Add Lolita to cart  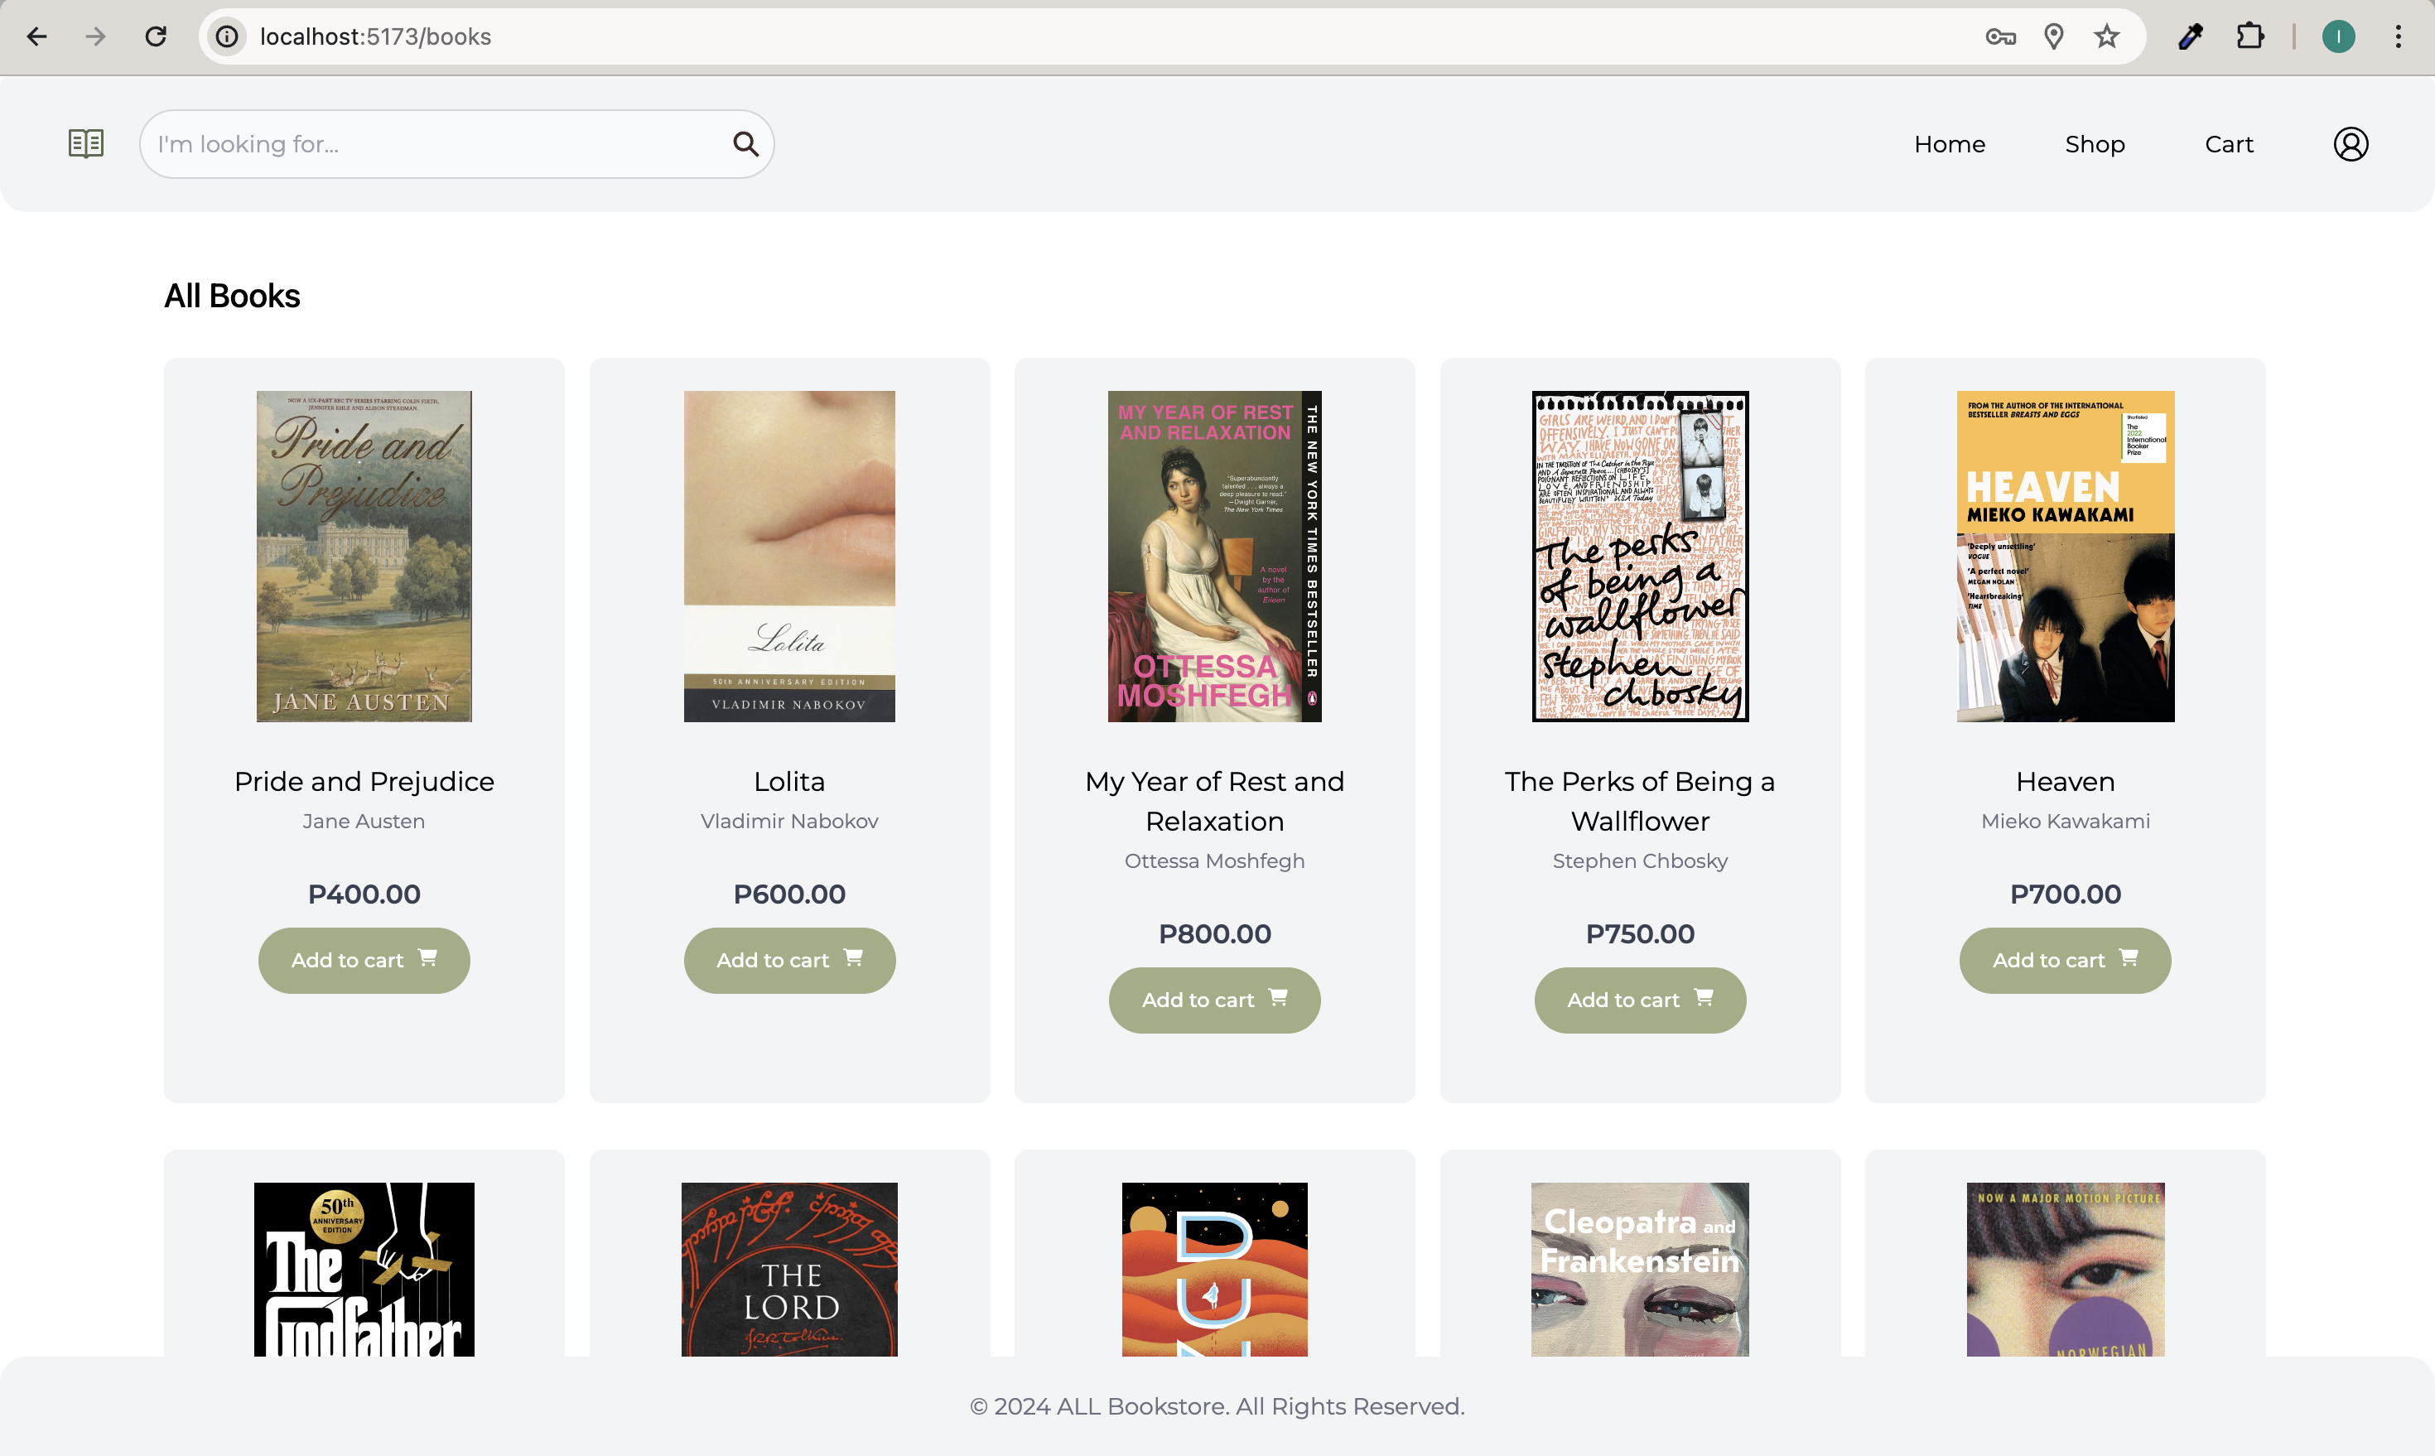pyautogui.click(x=790, y=961)
